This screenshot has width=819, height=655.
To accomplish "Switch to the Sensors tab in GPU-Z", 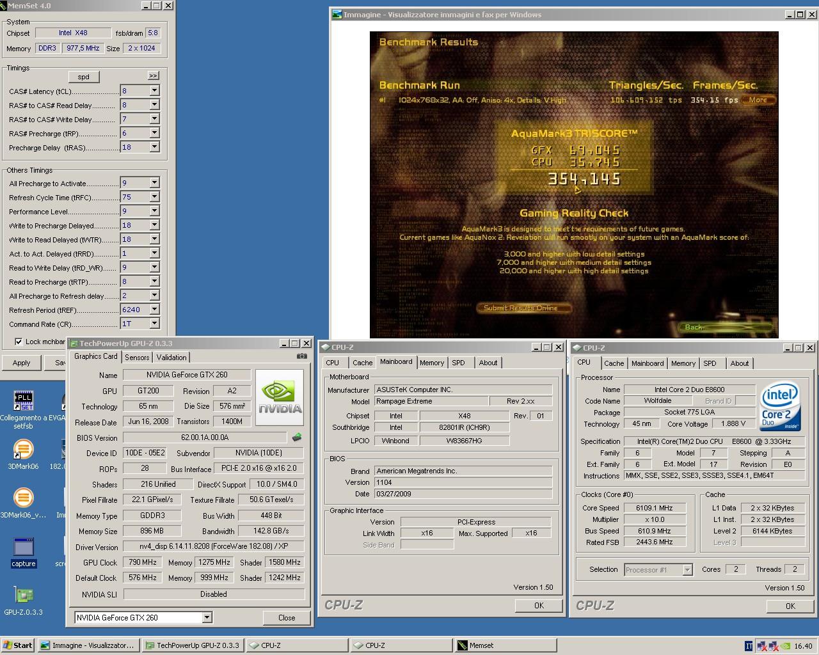I will pos(137,358).
